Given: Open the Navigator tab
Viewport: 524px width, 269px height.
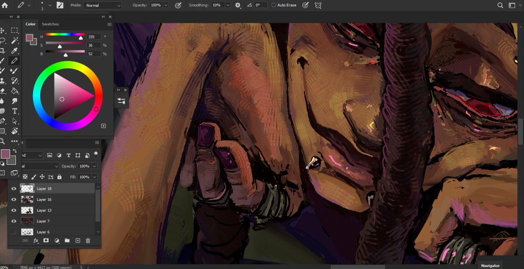Looking at the screenshot, I should click(x=490, y=266).
